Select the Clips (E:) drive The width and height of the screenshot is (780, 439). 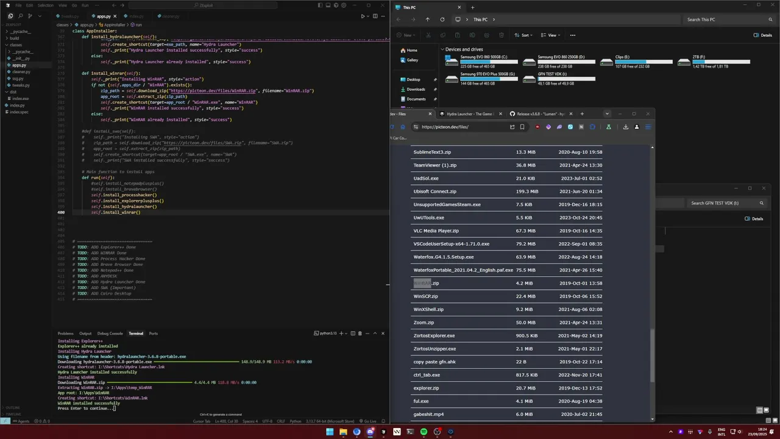click(636, 62)
